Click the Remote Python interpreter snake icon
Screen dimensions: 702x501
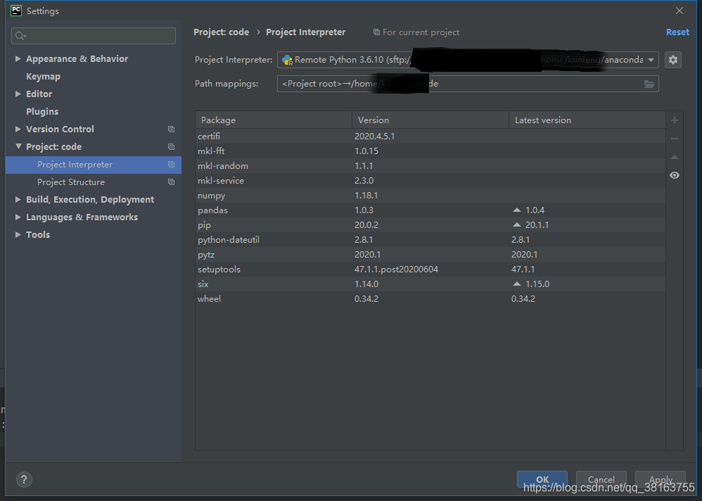[x=286, y=60]
